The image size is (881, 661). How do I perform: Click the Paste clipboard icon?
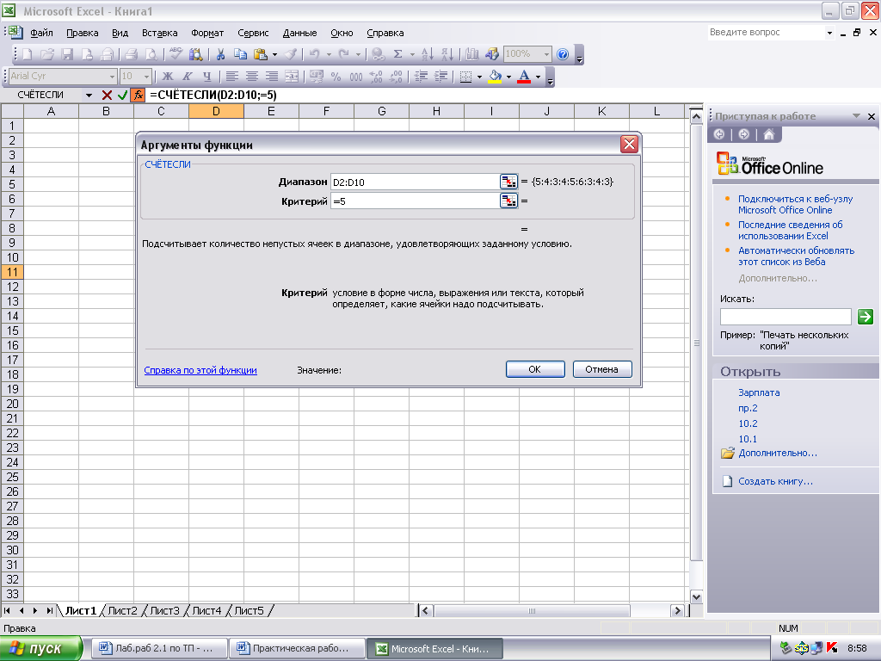260,54
